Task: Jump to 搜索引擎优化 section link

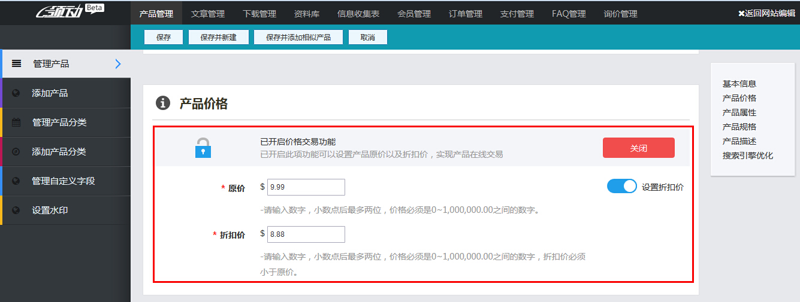Action: [747, 155]
